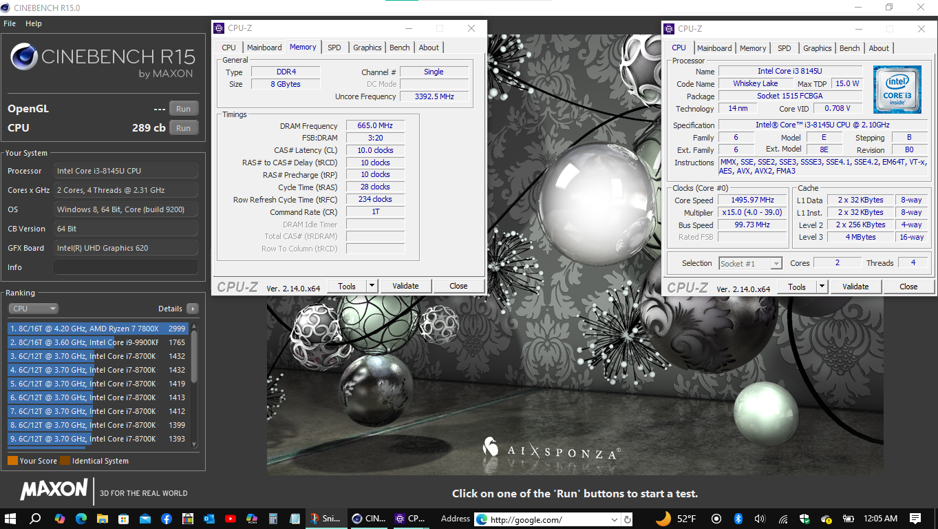Click the Bluetooth tray icon
938x529 pixels.
click(738, 519)
